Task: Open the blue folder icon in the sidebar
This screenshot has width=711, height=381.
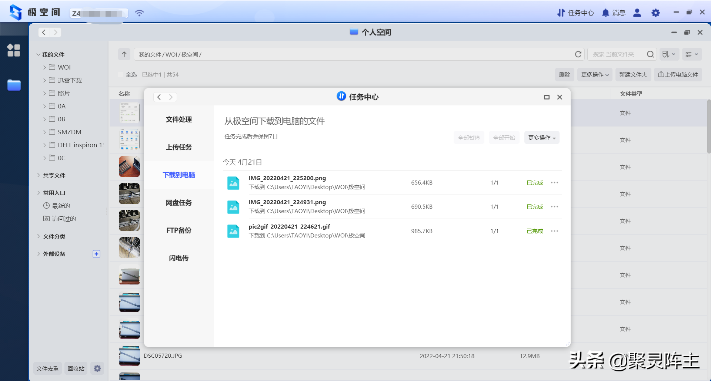Action: coord(14,85)
